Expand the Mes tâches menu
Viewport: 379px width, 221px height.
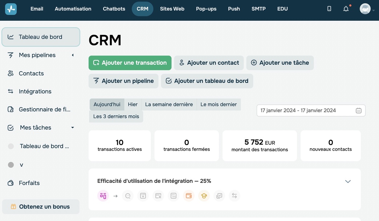click(72, 128)
